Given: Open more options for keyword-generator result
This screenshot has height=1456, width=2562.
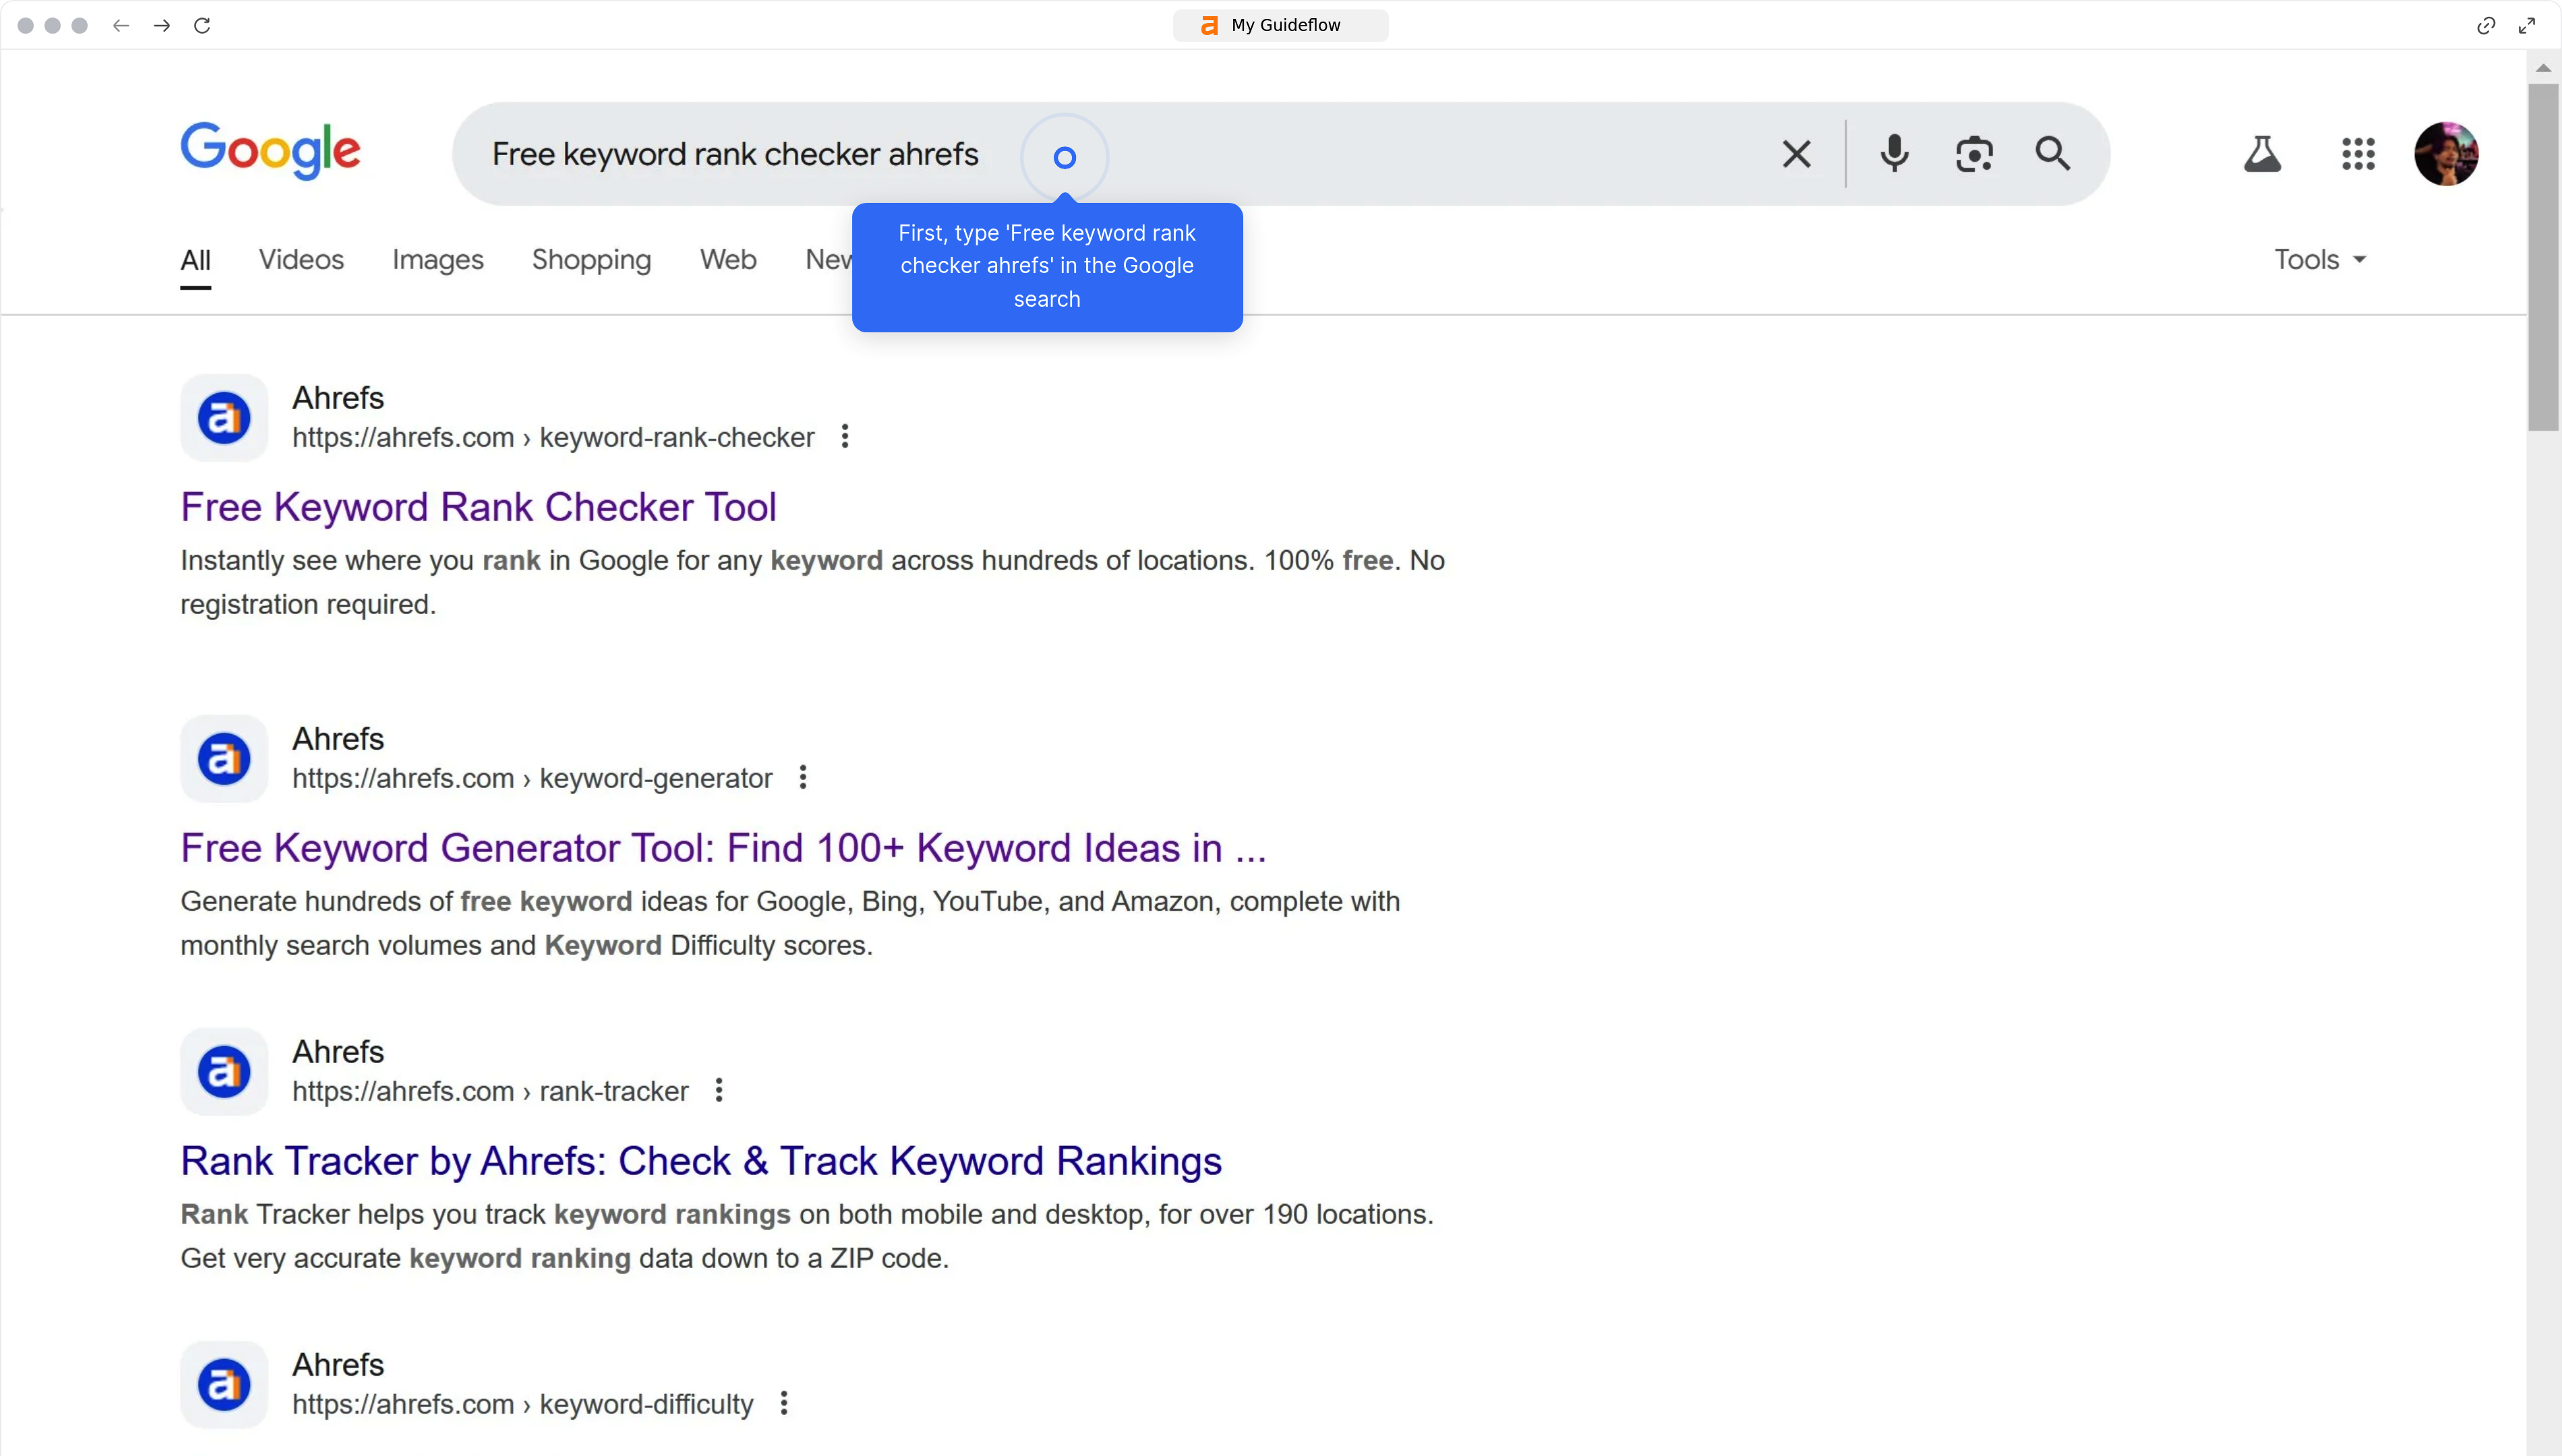Looking at the screenshot, I should pos(803,777).
